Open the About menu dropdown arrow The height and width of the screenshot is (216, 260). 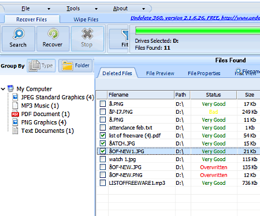[x=143, y=9]
